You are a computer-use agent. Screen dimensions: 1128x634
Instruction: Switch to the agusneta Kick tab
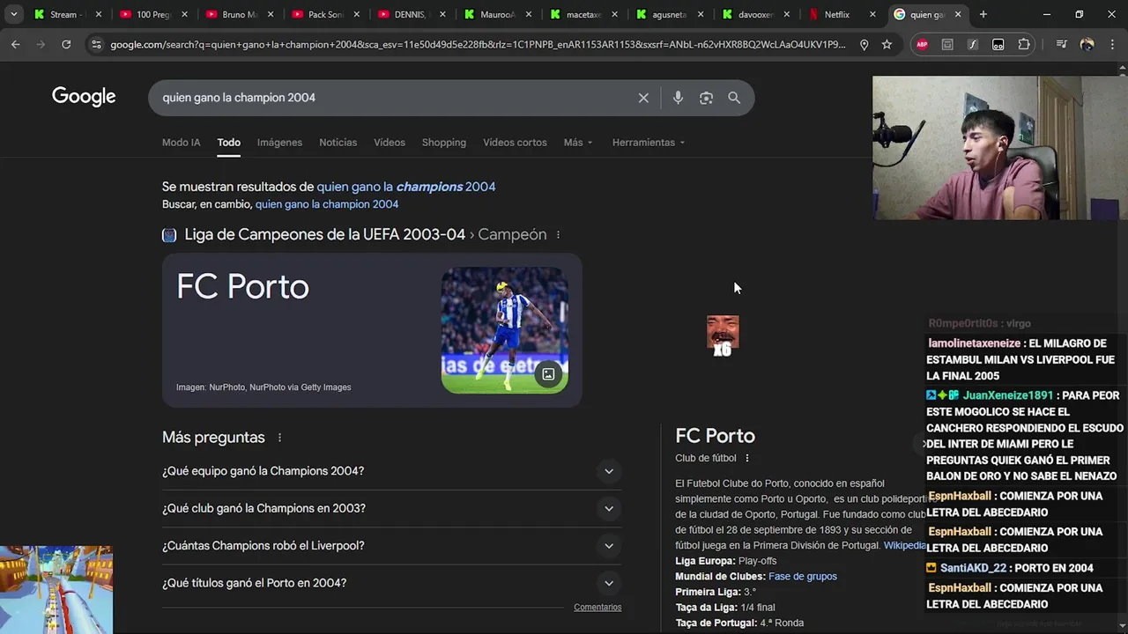coord(670,14)
